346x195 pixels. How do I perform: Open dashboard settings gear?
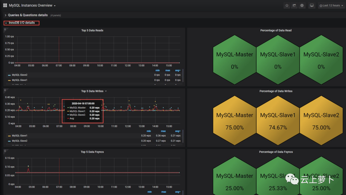pos(302,5)
